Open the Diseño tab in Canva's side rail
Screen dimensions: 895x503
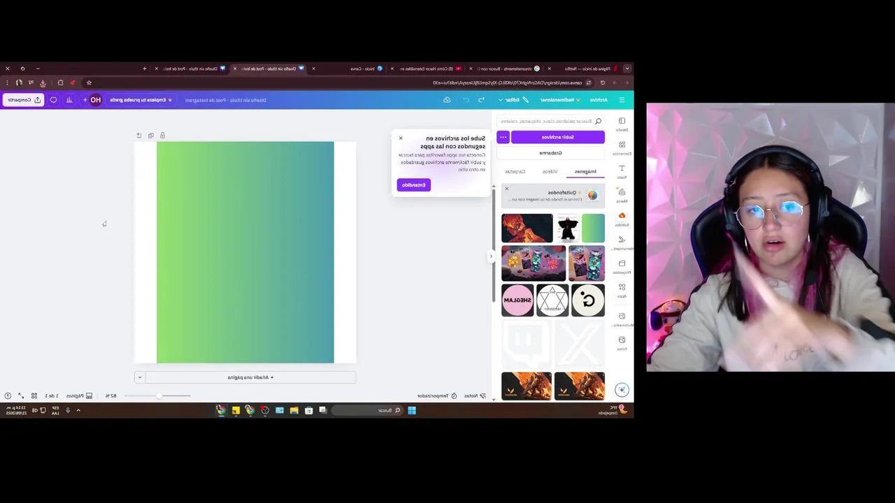pos(622,123)
